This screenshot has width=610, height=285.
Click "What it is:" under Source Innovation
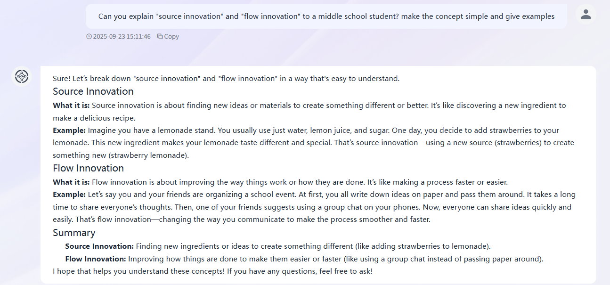[x=71, y=105]
